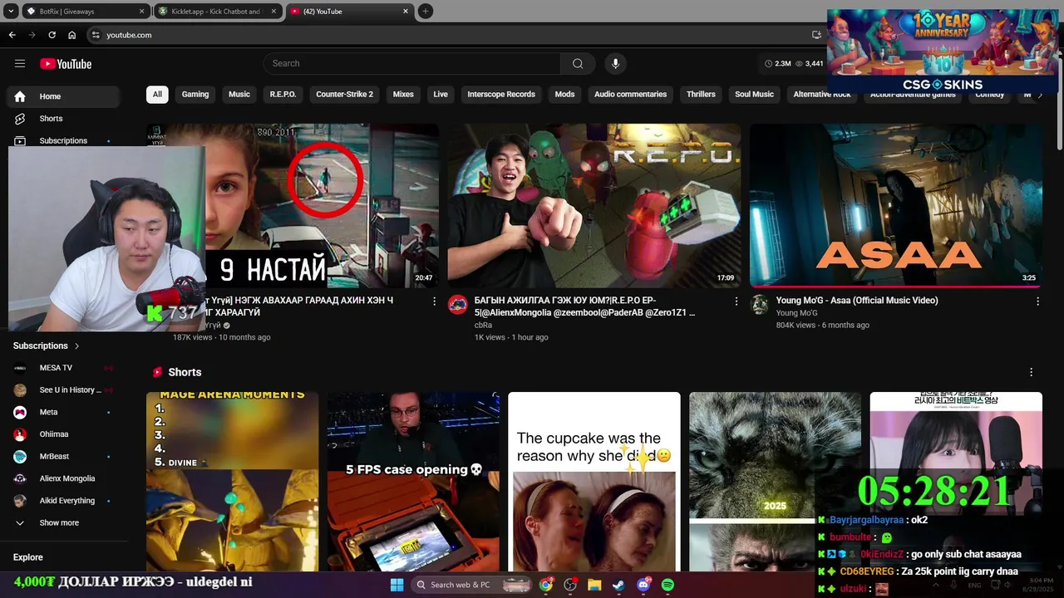This screenshot has height=598, width=1064.
Task: Go back with browser back arrow
Action: pos(12,35)
